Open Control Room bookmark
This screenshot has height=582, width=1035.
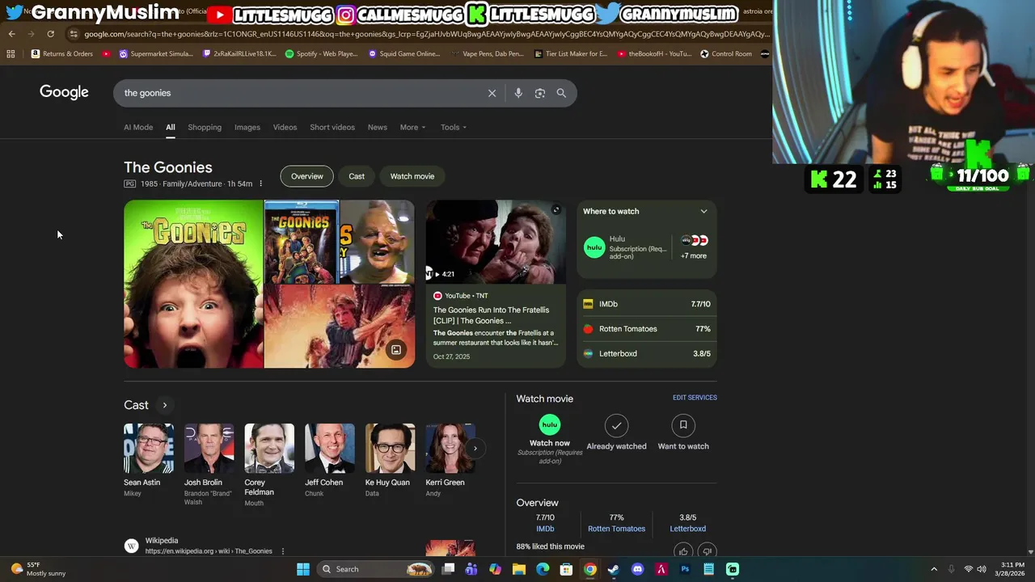726,54
